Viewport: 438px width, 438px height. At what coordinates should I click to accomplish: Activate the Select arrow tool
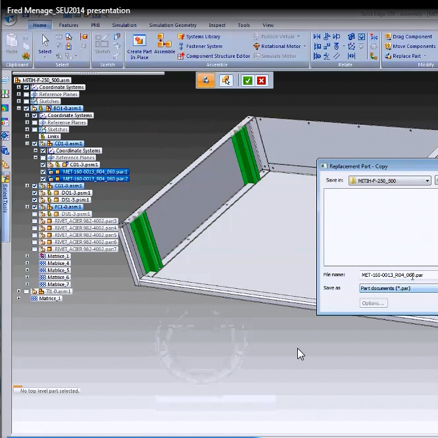click(x=45, y=41)
